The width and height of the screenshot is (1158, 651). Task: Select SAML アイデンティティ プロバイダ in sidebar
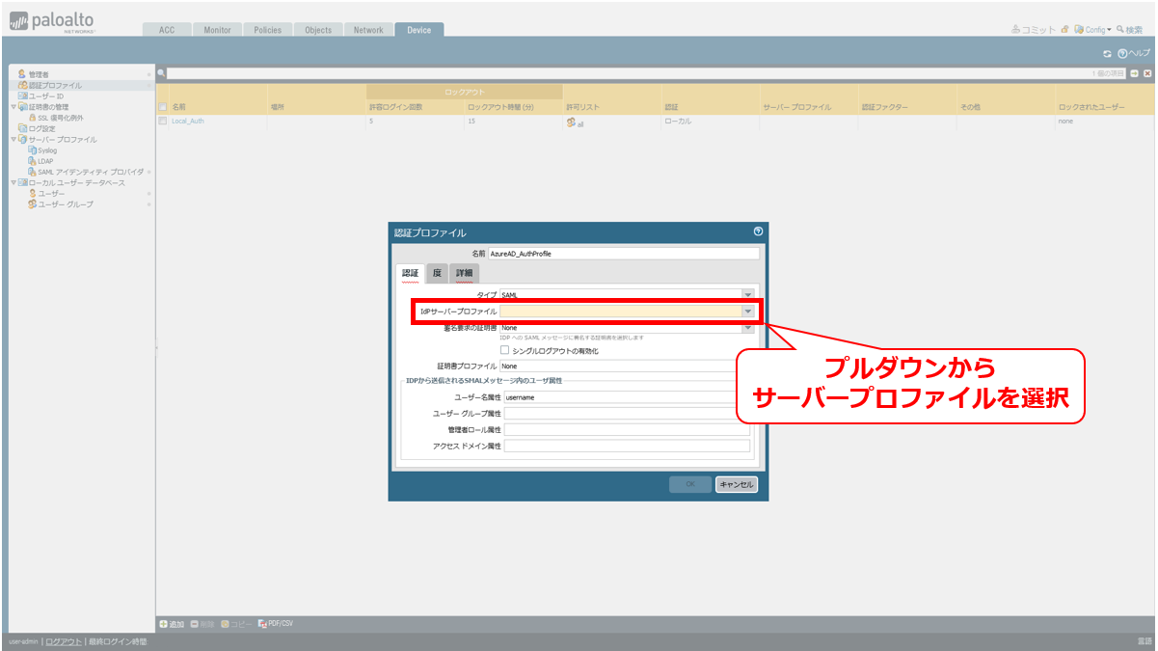[x=91, y=172]
